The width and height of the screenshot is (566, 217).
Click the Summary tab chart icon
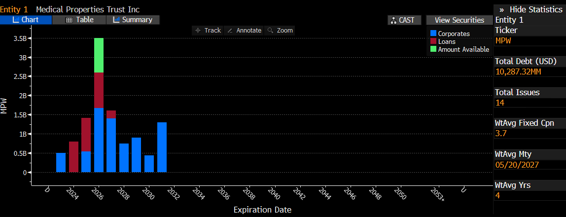(116, 20)
